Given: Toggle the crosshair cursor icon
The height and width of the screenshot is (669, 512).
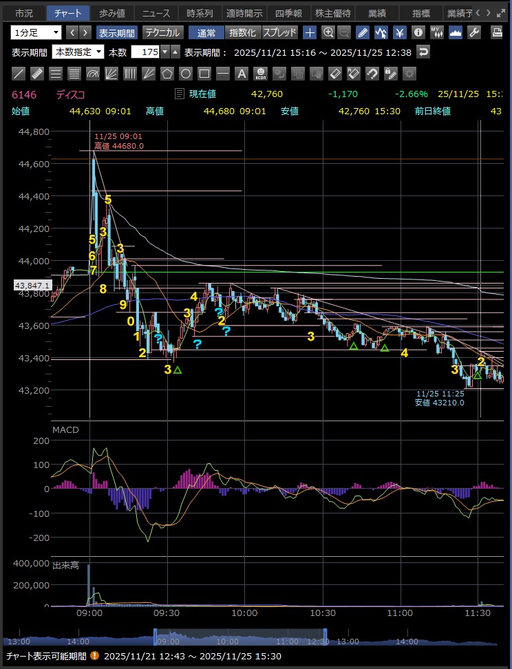Looking at the screenshot, I should click(x=310, y=32).
